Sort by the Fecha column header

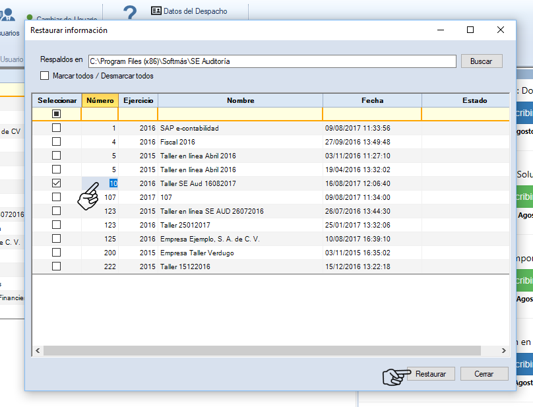click(x=372, y=100)
